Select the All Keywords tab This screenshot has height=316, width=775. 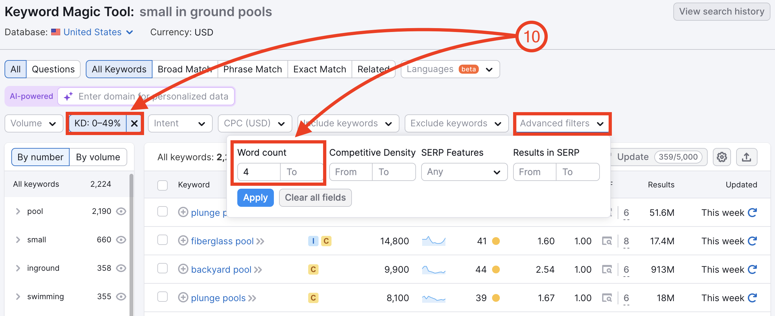(x=119, y=69)
